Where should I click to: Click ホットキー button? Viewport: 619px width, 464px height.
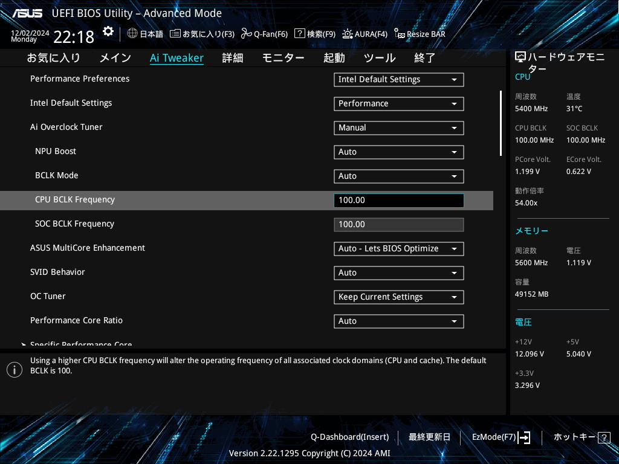[574, 437]
